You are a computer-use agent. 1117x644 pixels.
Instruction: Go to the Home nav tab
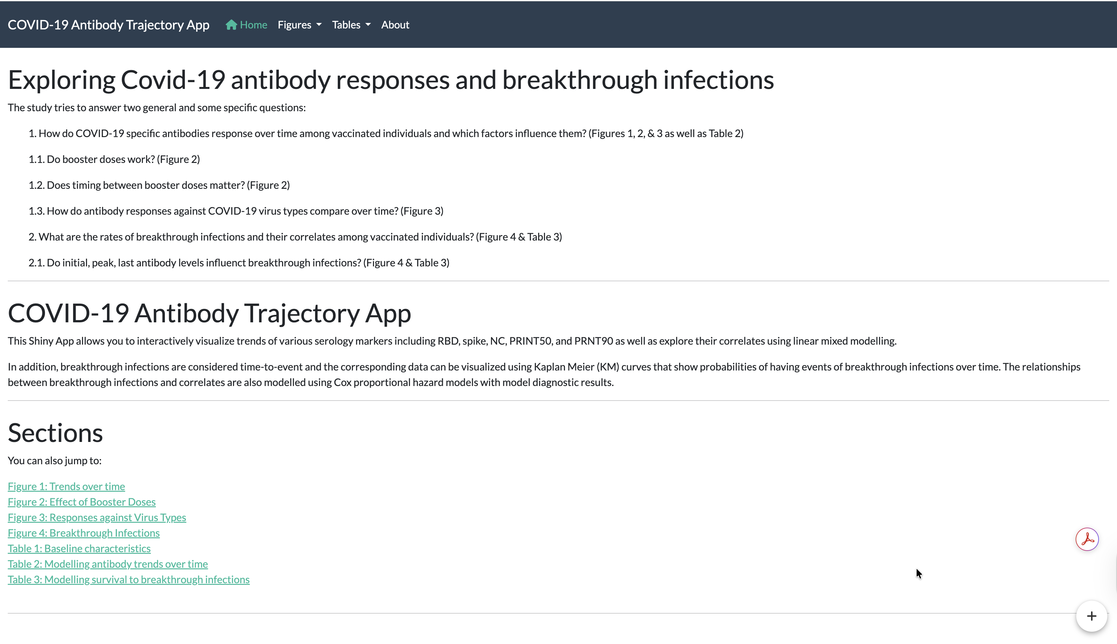253,25
